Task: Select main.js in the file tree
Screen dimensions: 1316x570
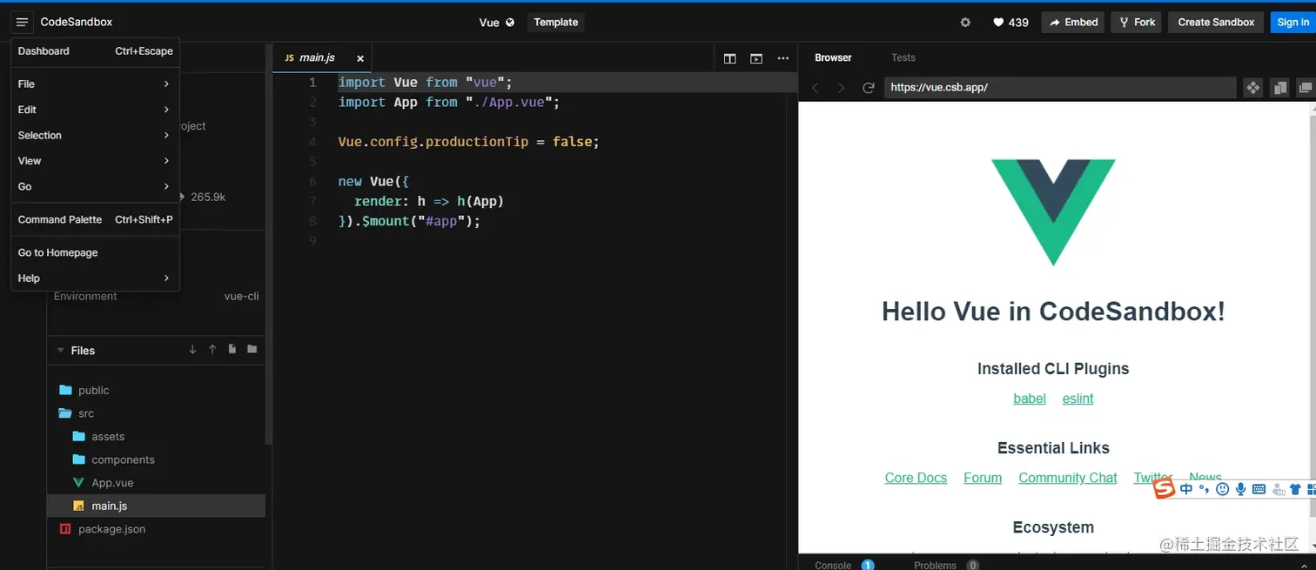Action: click(x=157, y=506)
